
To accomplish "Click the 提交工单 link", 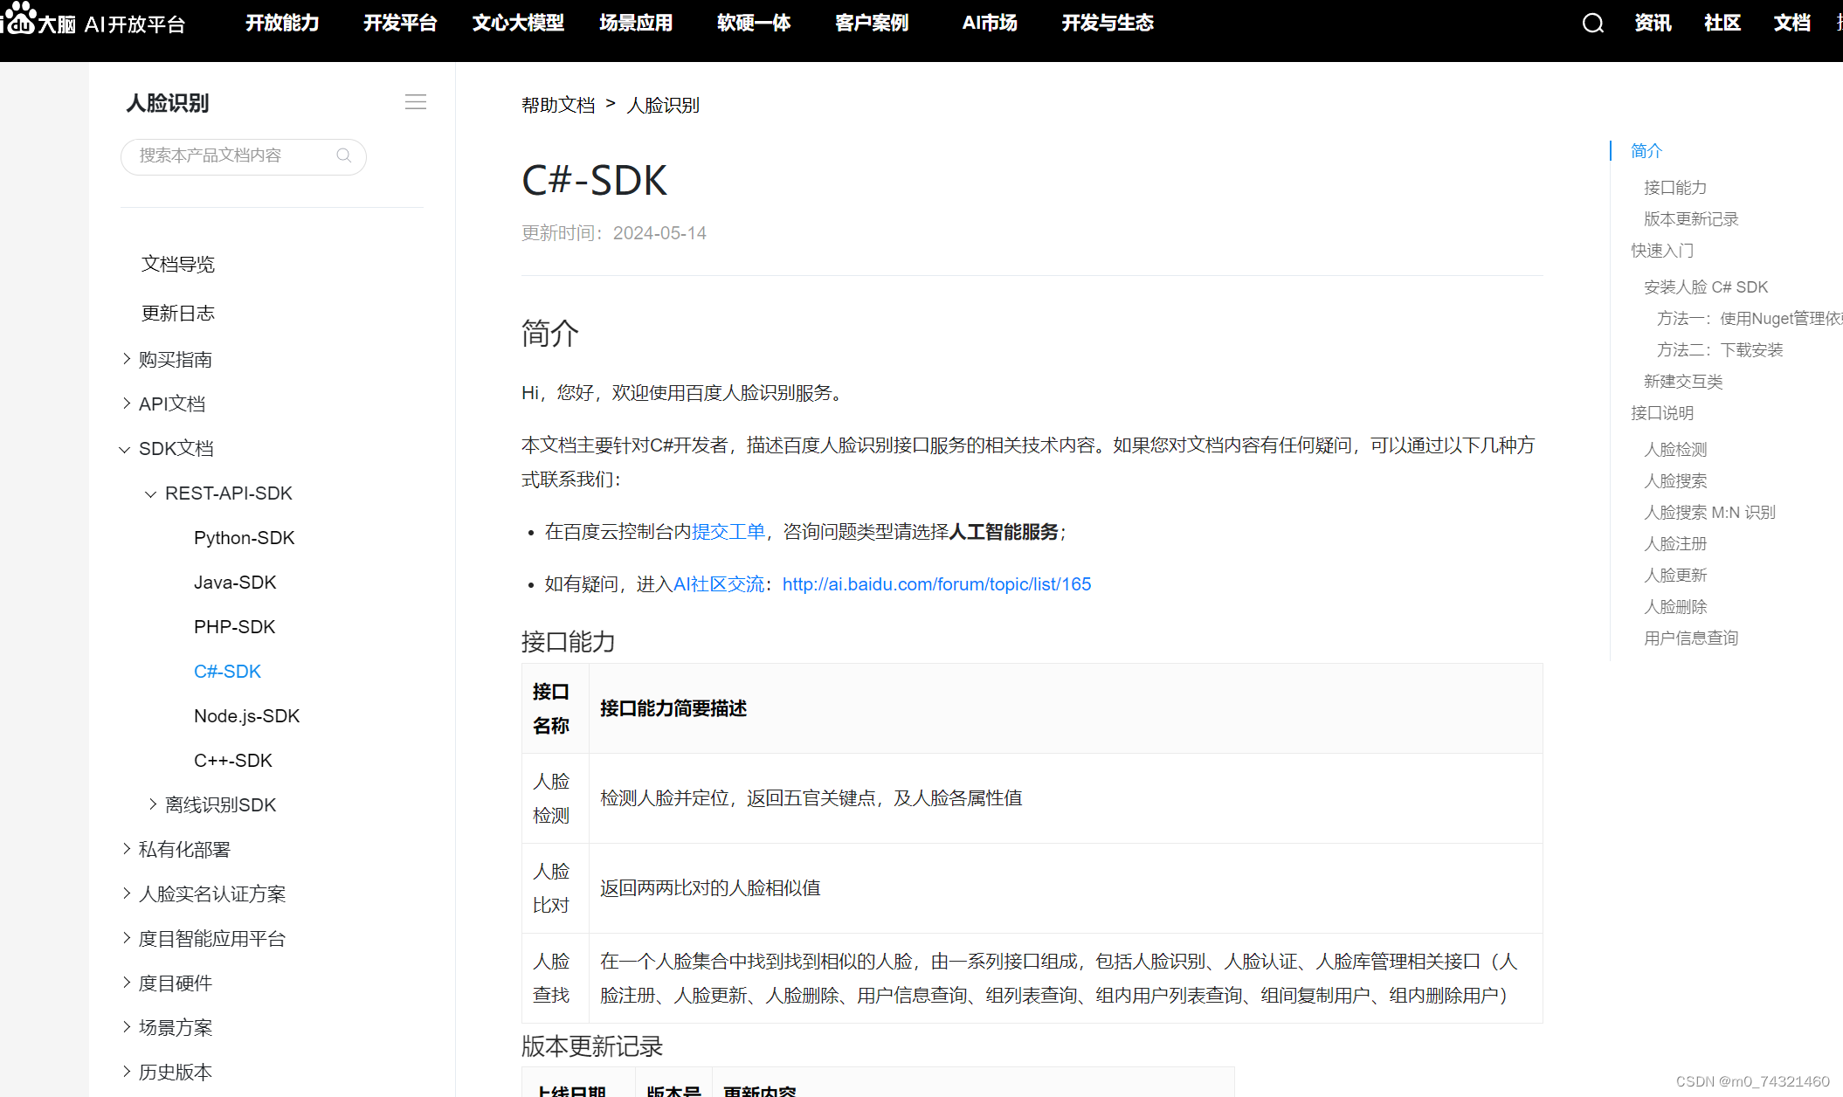I will click(728, 531).
